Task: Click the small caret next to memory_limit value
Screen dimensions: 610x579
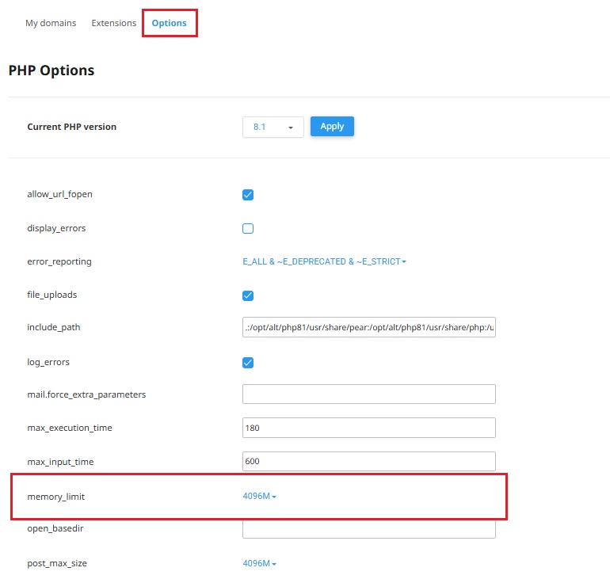Action: pyautogui.click(x=274, y=497)
